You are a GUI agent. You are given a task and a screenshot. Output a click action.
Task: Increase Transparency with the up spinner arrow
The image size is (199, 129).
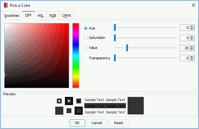point(192,57)
